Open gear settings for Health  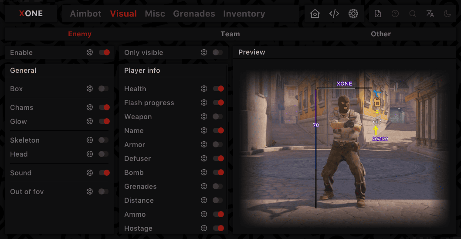[x=204, y=89]
